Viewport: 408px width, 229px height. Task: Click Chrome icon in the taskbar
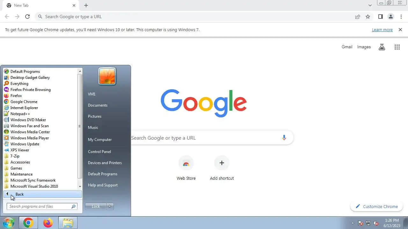[28, 223]
